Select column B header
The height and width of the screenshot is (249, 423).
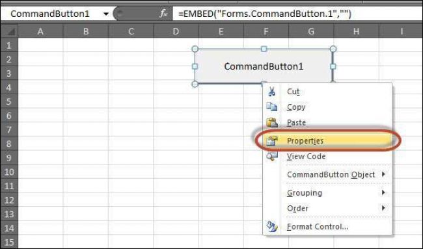tap(86, 31)
